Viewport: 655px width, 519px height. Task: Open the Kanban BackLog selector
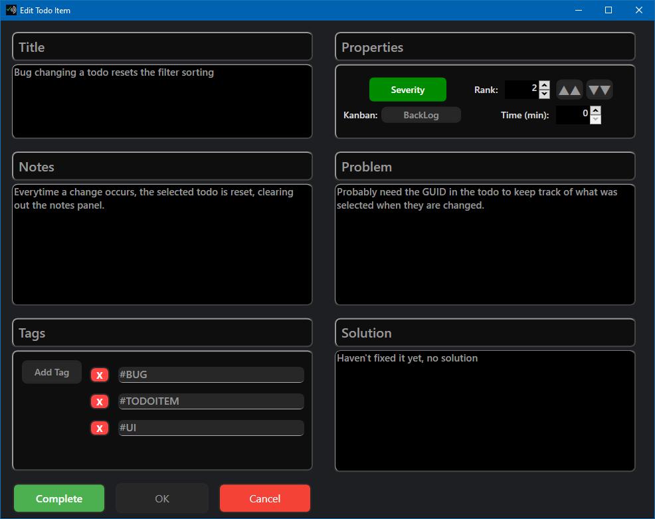point(421,115)
